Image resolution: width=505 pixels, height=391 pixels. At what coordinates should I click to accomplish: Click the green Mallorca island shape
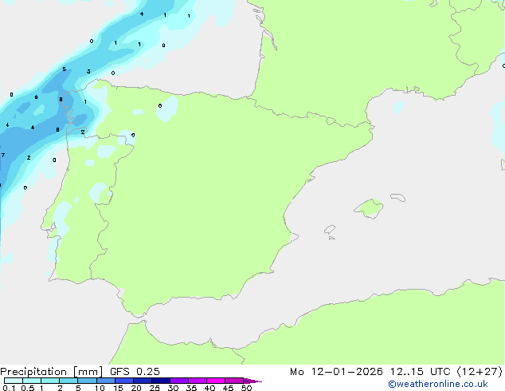pos(369,208)
